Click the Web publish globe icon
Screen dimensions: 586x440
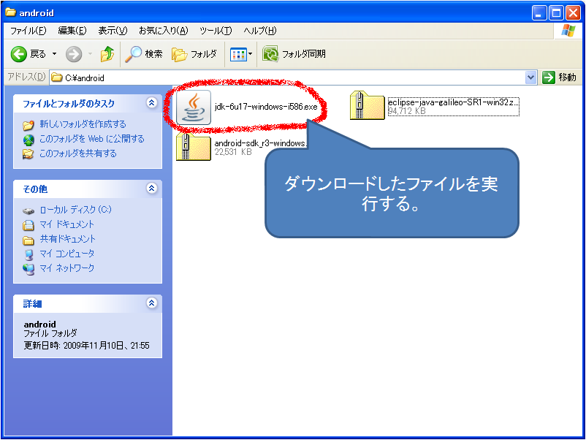point(28,140)
